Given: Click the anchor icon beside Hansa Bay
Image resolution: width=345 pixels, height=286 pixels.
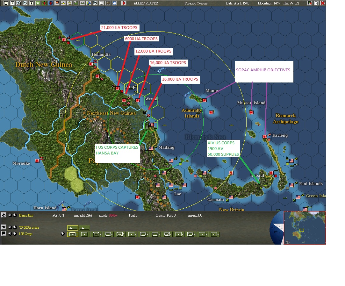Looking at the screenshot, I should (x=4, y=215).
